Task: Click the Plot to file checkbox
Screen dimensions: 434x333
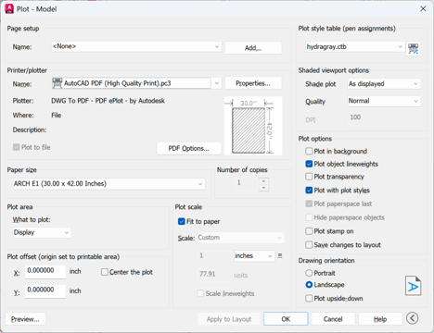Action: click(x=17, y=147)
